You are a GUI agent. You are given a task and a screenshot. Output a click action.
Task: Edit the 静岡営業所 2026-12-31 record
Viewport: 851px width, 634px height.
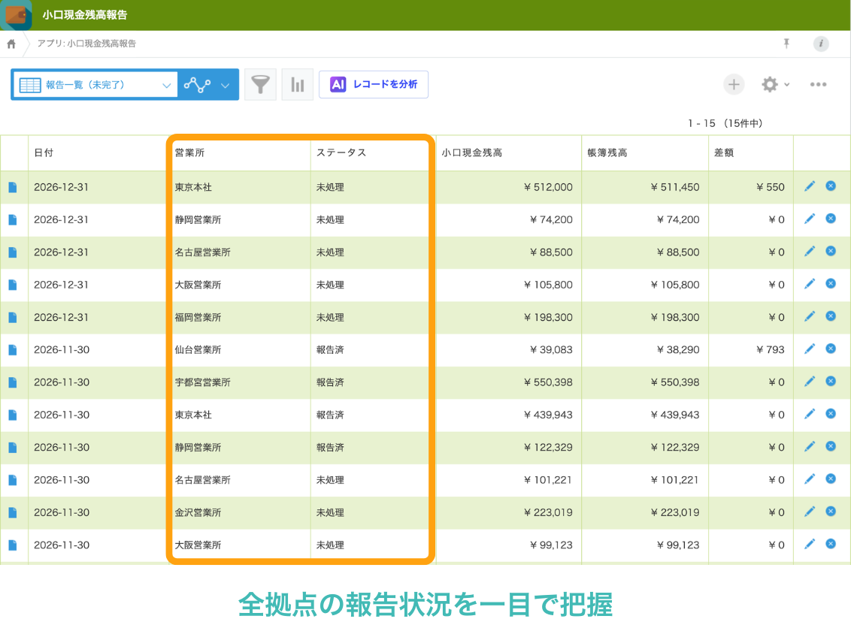[x=809, y=219]
